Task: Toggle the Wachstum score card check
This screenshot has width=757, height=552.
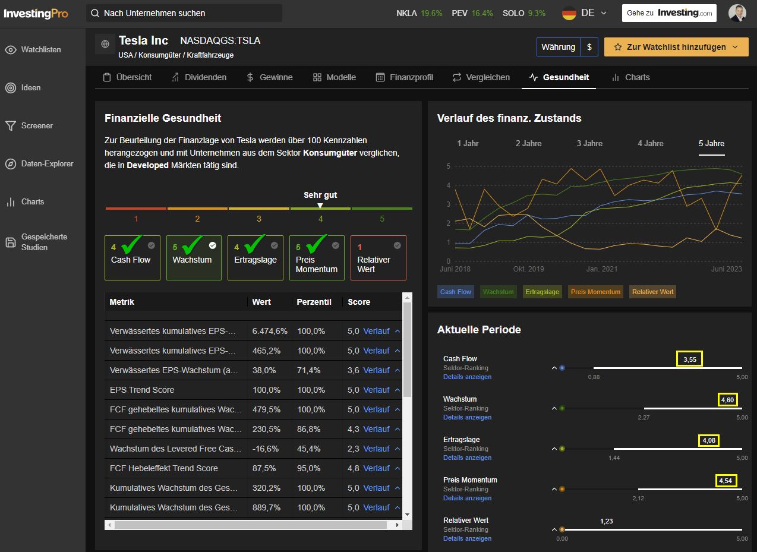Action: pyautogui.click(x=213, y=245)
